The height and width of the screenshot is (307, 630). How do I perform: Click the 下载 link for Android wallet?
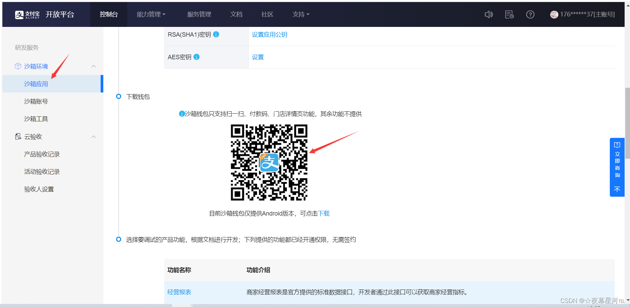click(x=324, y=214)
